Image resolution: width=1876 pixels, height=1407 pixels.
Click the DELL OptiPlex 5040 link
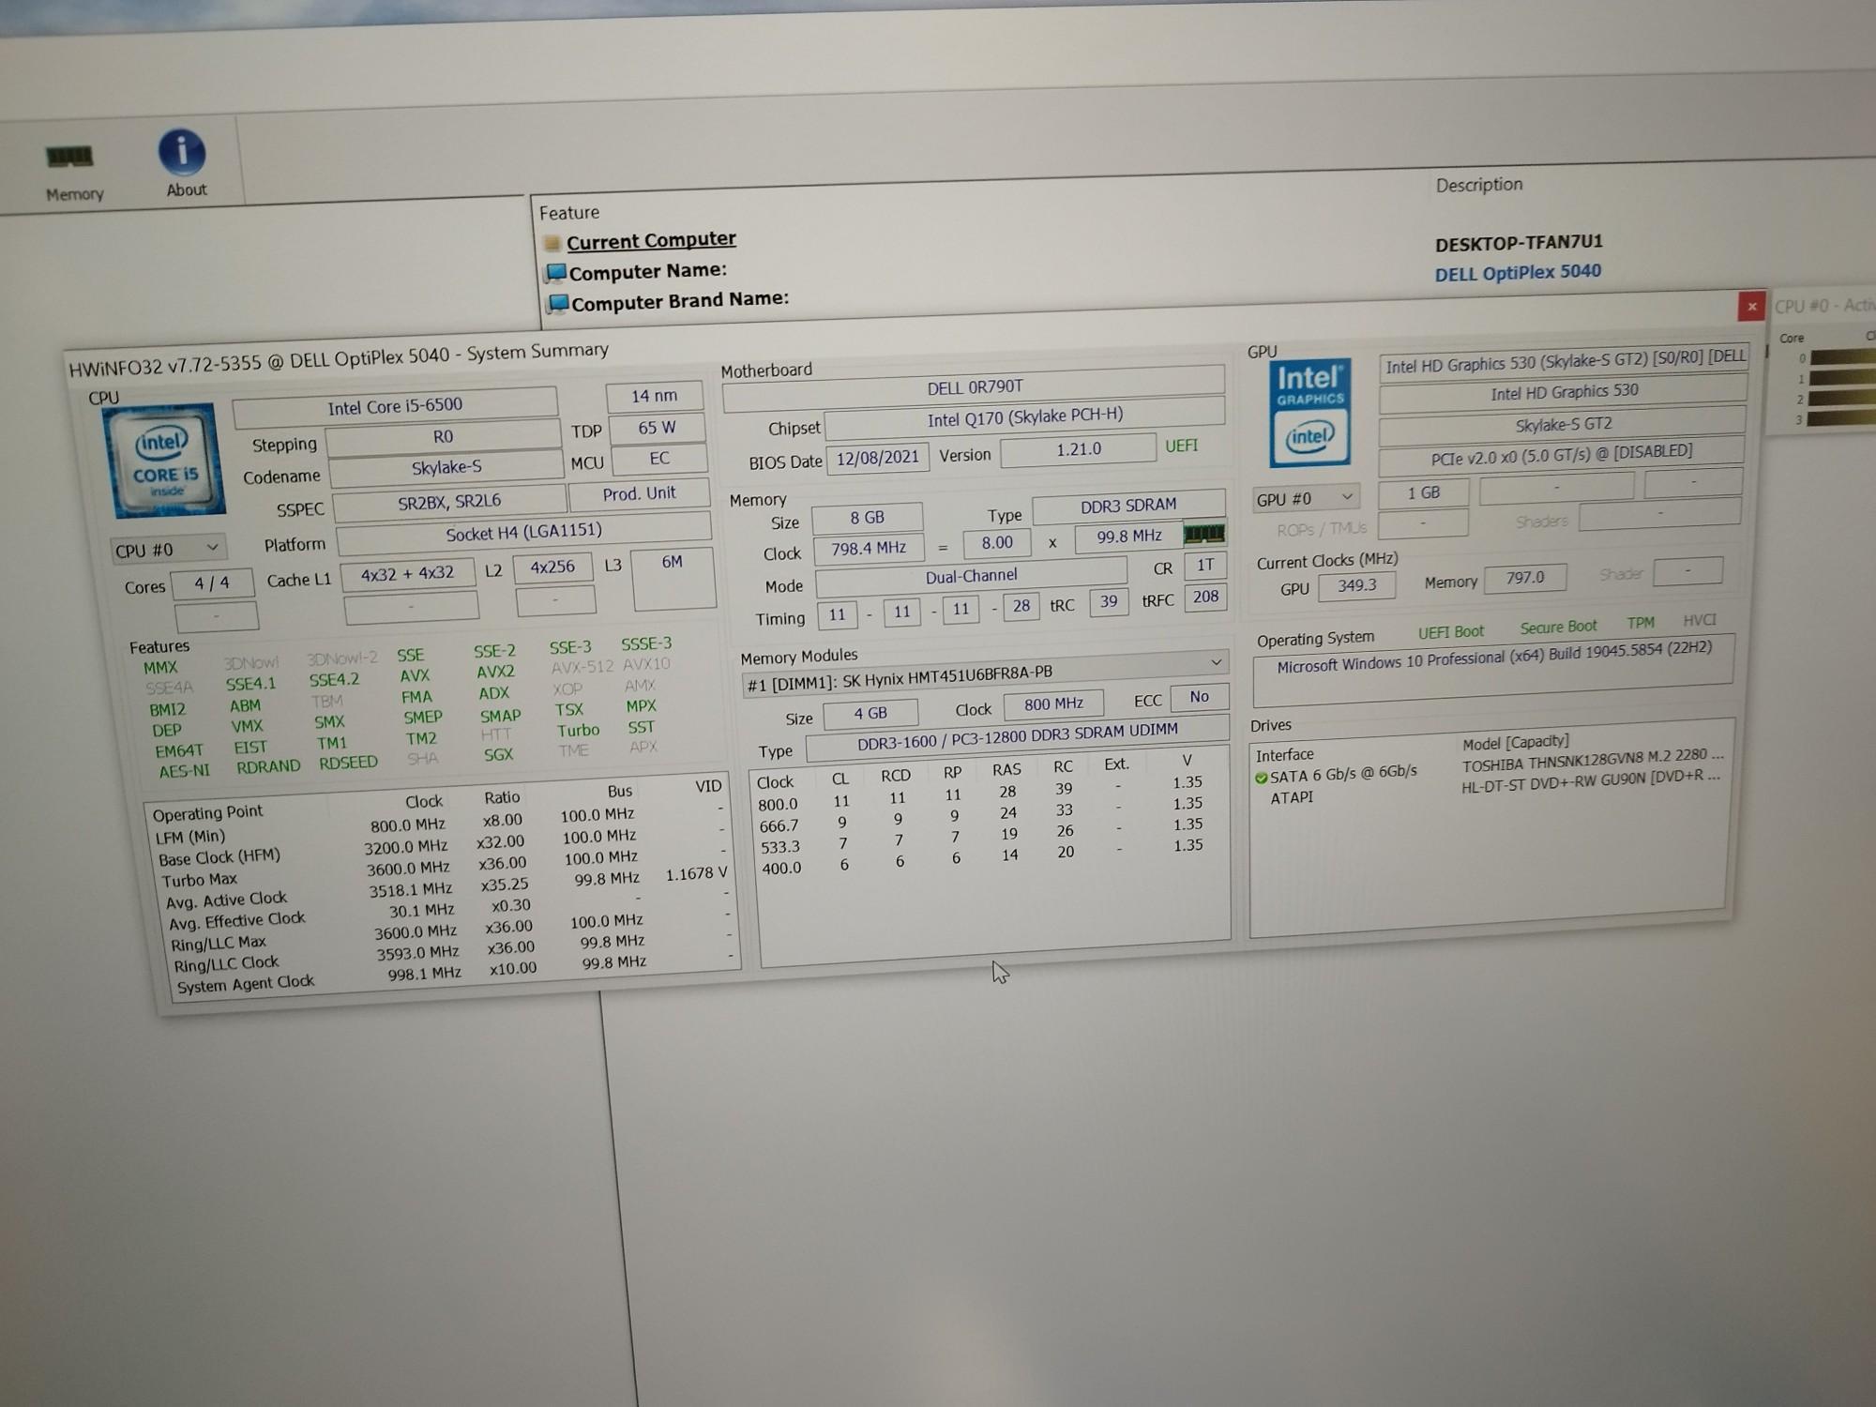tap(1517, 272)
